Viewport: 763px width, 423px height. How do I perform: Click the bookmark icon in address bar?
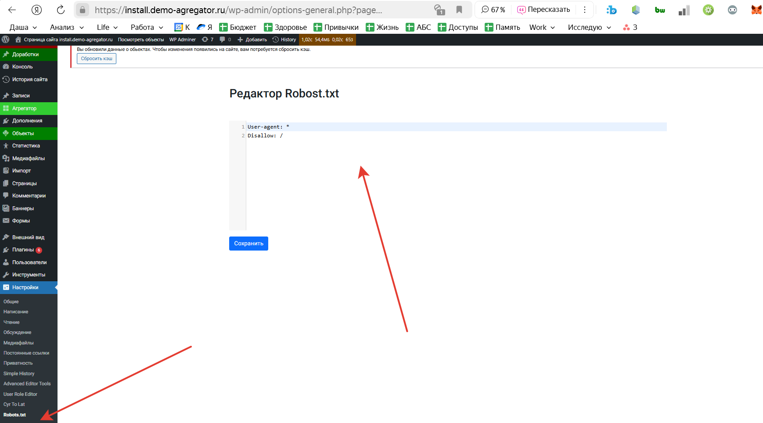(x=459, y=10)
